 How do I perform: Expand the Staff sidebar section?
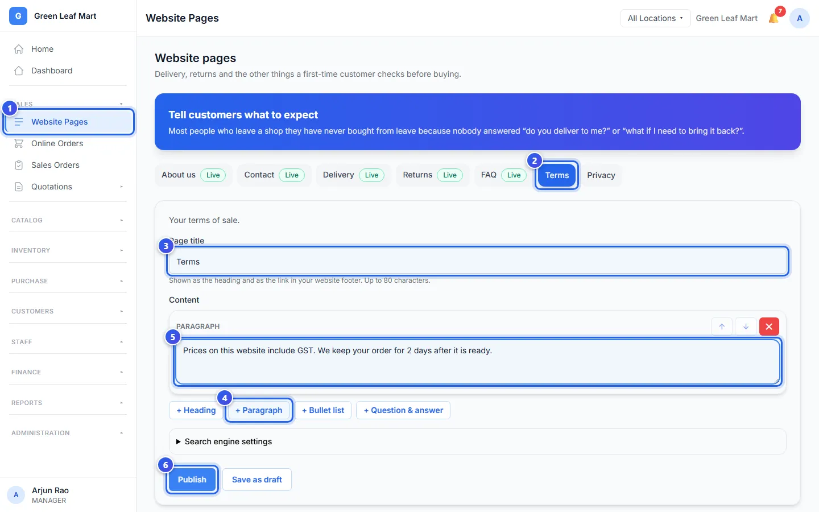click(68, 342)
